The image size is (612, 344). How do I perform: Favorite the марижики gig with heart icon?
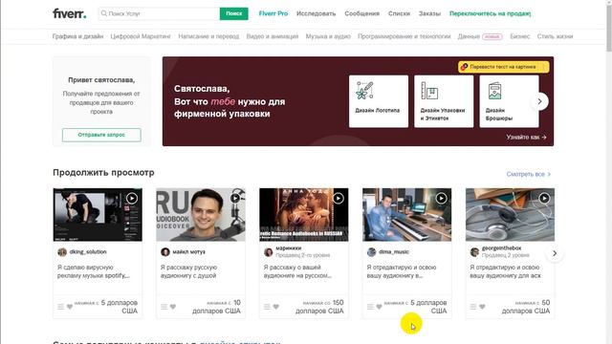pyautogui.click(x=276, y=307)
